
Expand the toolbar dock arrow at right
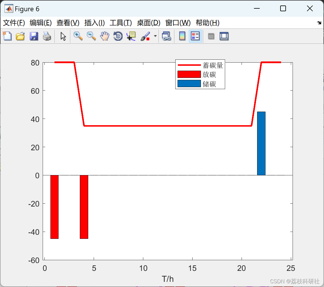(319, 23)
